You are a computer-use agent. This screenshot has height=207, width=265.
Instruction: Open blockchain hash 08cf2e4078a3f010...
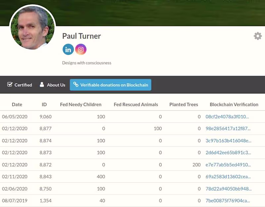coord(227,117)
